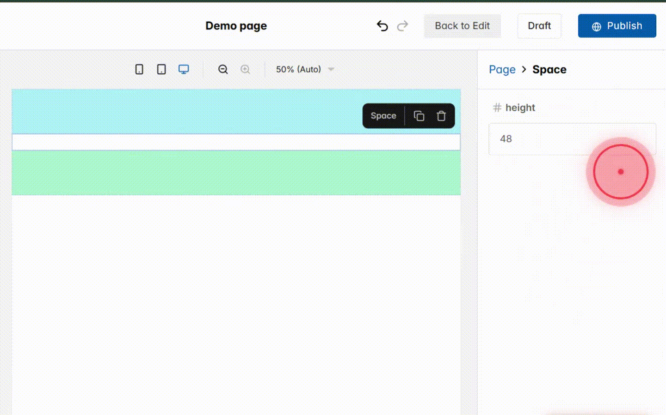Undo the last change
Image resolution: width=666 pixels, height=415 pixels.
tap(382, 26)
